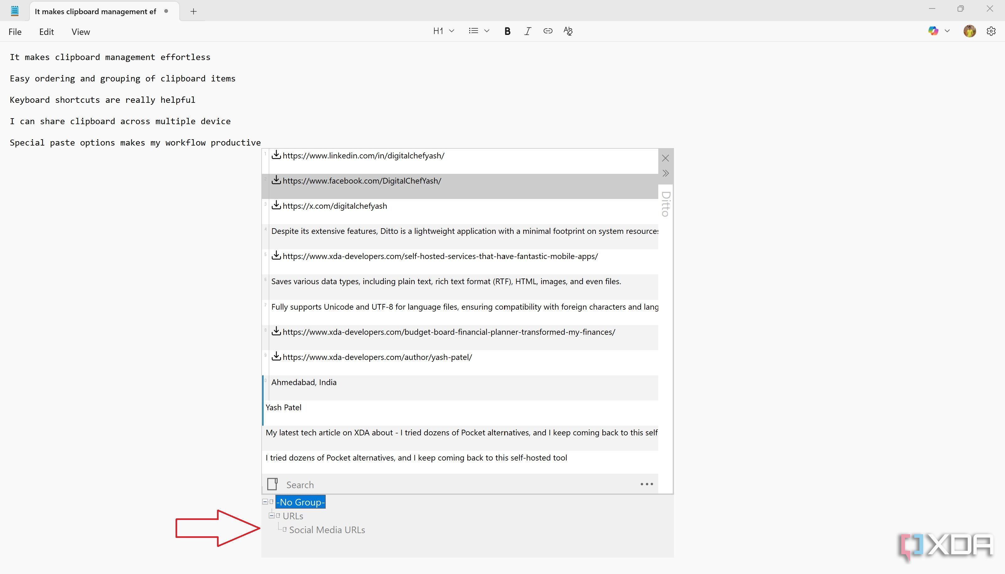The height and width of the screenshot is (574, 1005).
Task: Open the user account avatar
Action: point(970,31)
